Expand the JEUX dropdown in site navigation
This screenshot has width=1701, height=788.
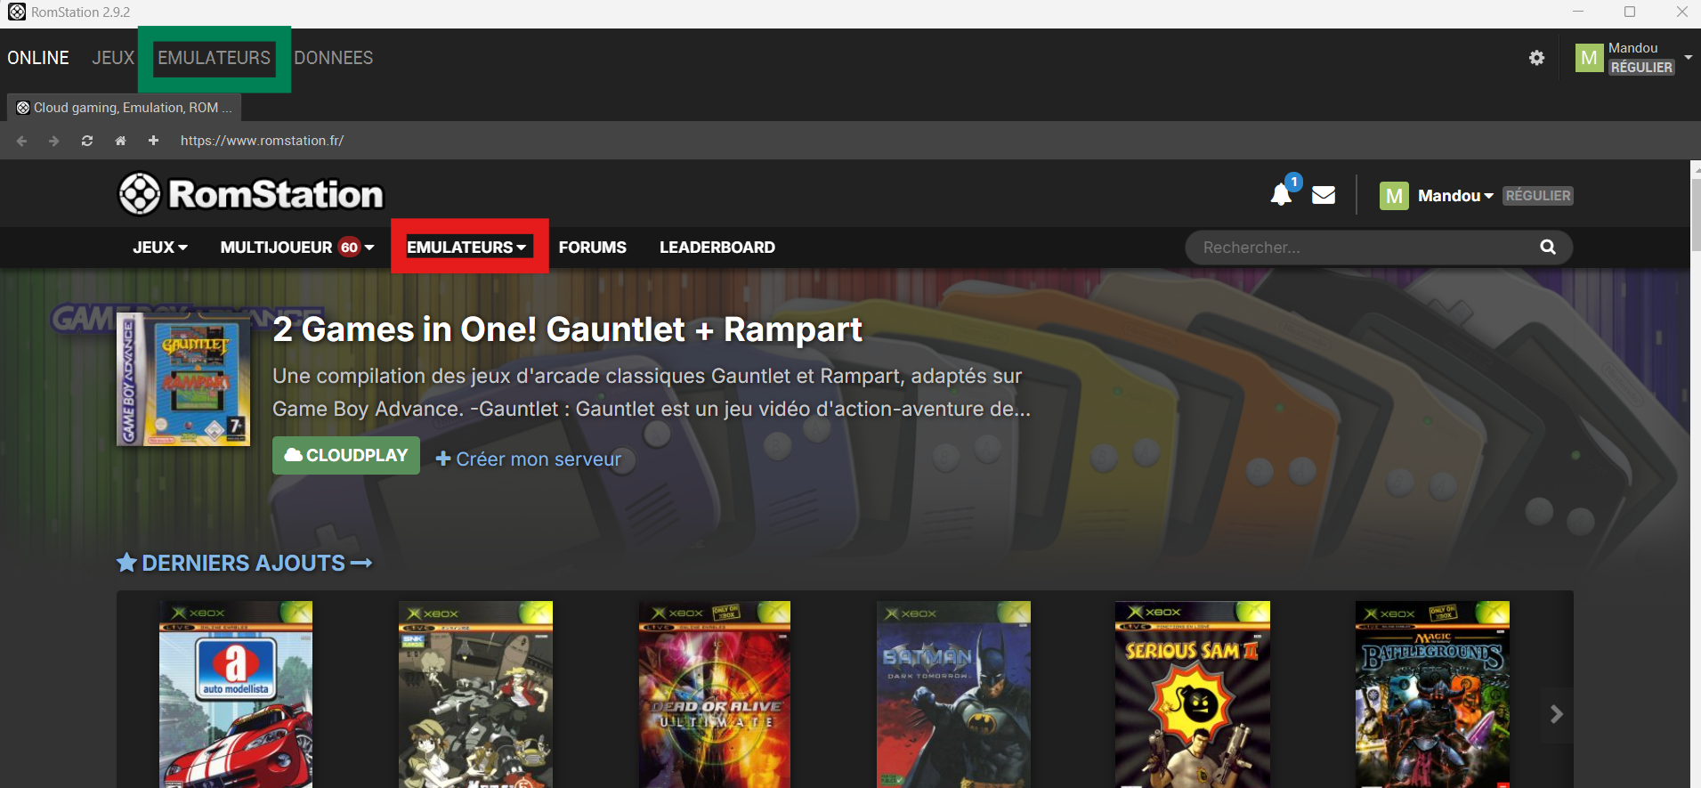160,248
